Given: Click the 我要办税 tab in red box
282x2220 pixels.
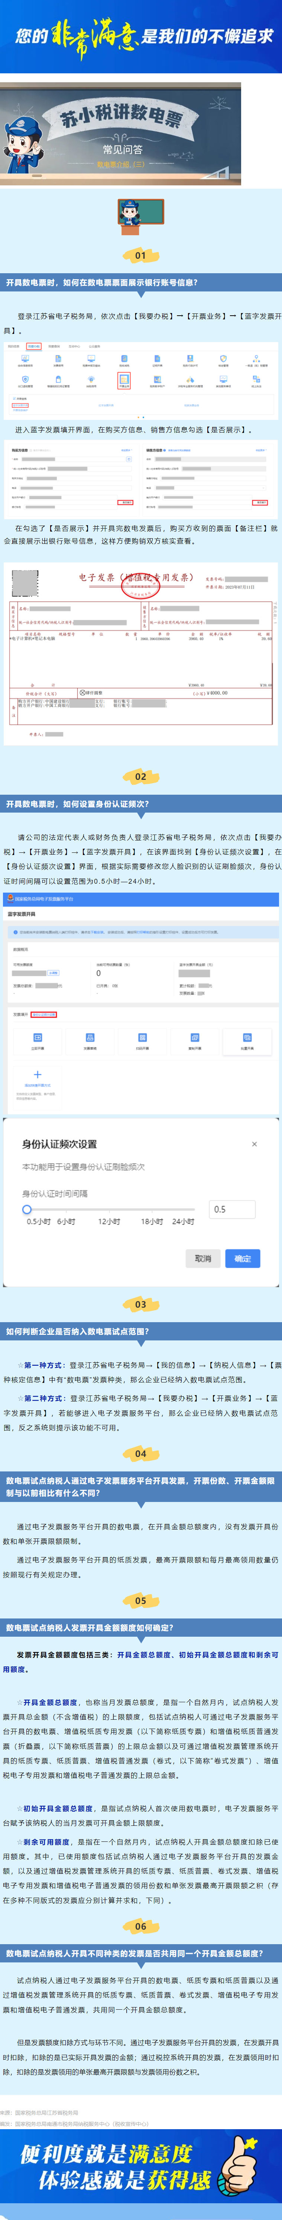Looking at the screenshot, I should [35, 347].
